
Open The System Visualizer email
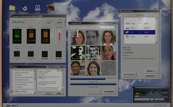pos(22,84)
